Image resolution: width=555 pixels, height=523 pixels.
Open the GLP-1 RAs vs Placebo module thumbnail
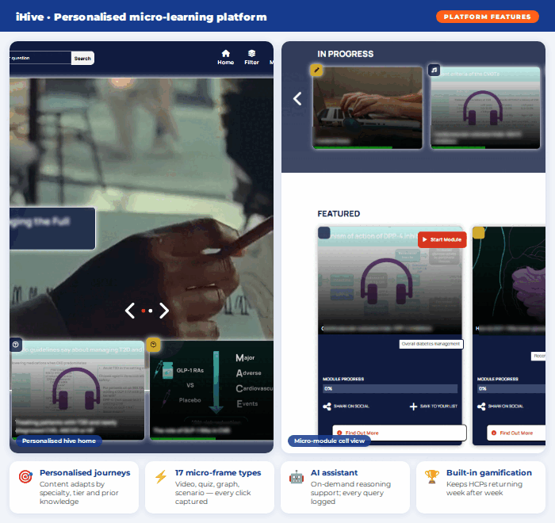[x=212, y=391]
